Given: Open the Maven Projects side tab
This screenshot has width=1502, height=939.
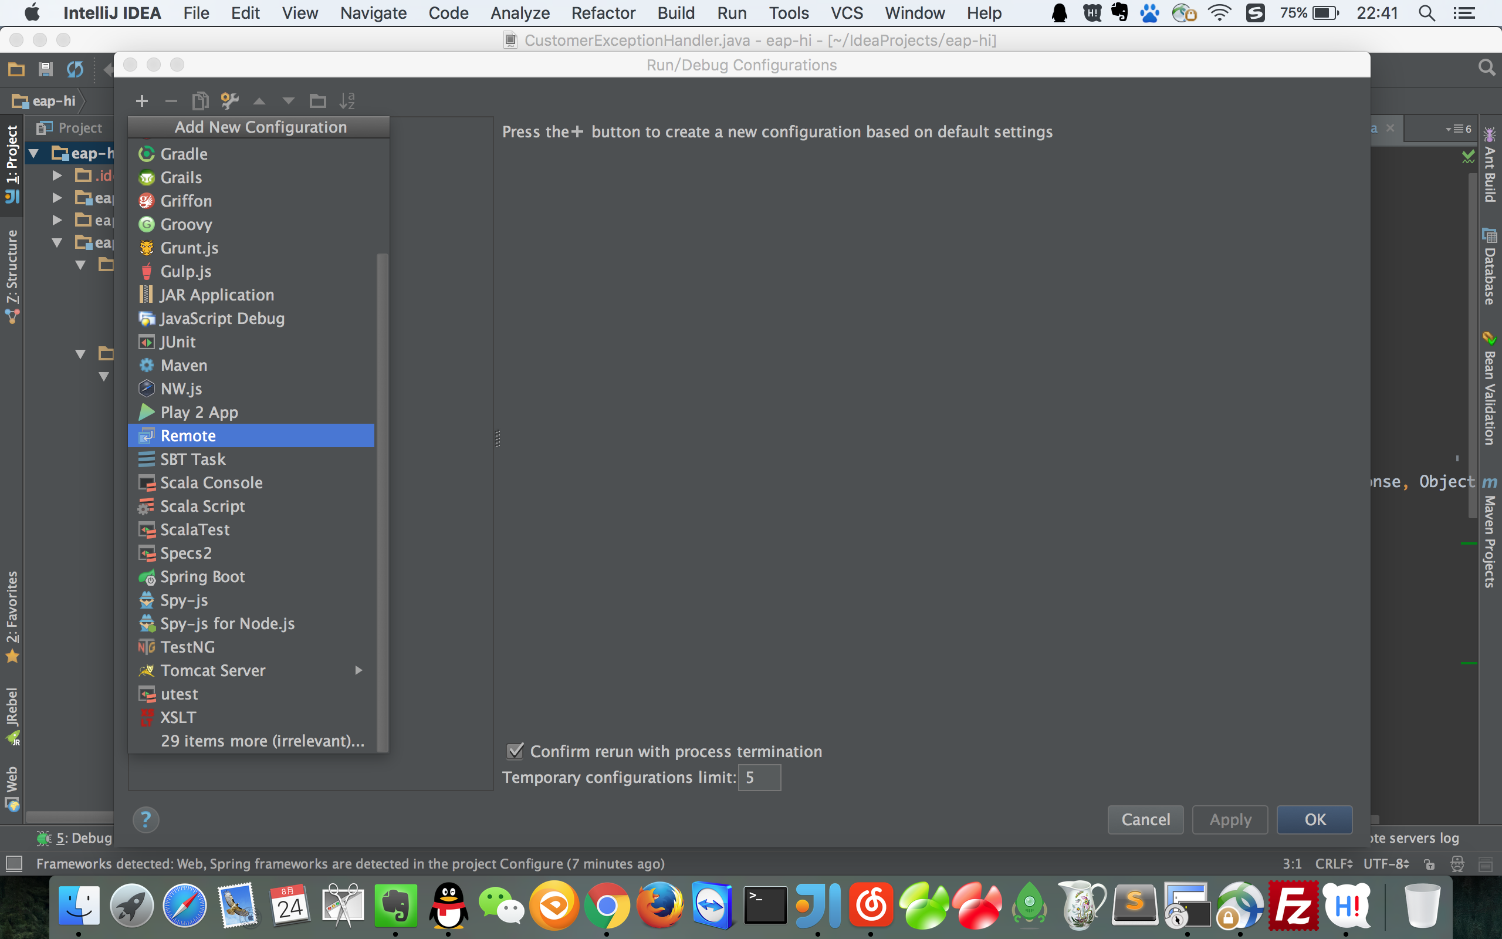Looking at the screenshot, I should tap(1489, 534).
